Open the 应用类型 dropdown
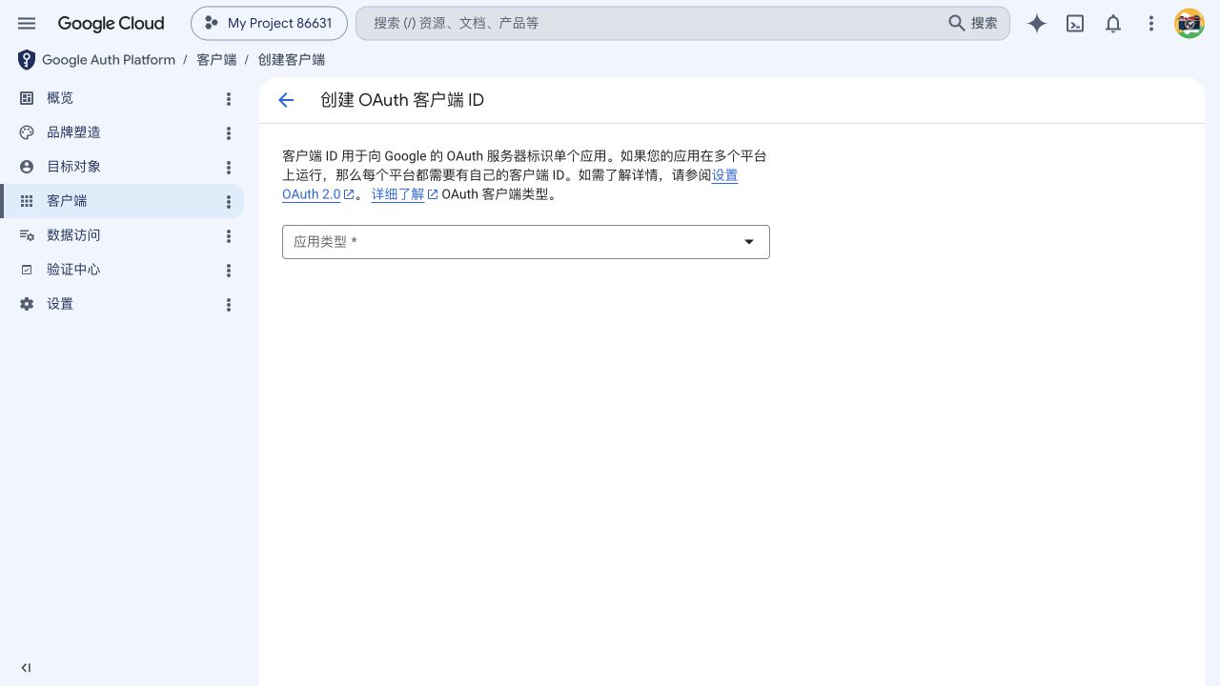The width and height of the screenshot is (1220, 686). [526, 242]
